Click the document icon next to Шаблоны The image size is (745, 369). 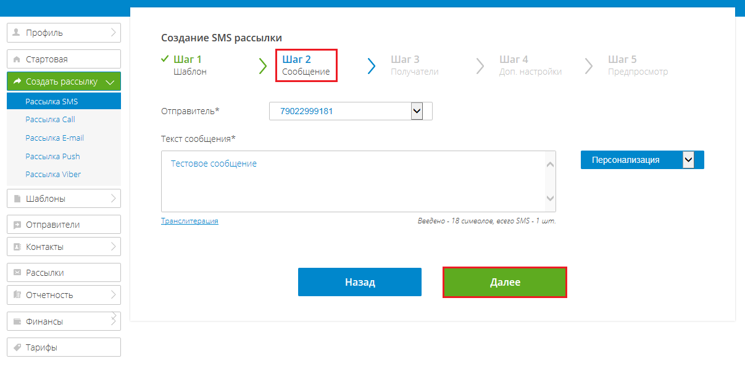[17, 199]
